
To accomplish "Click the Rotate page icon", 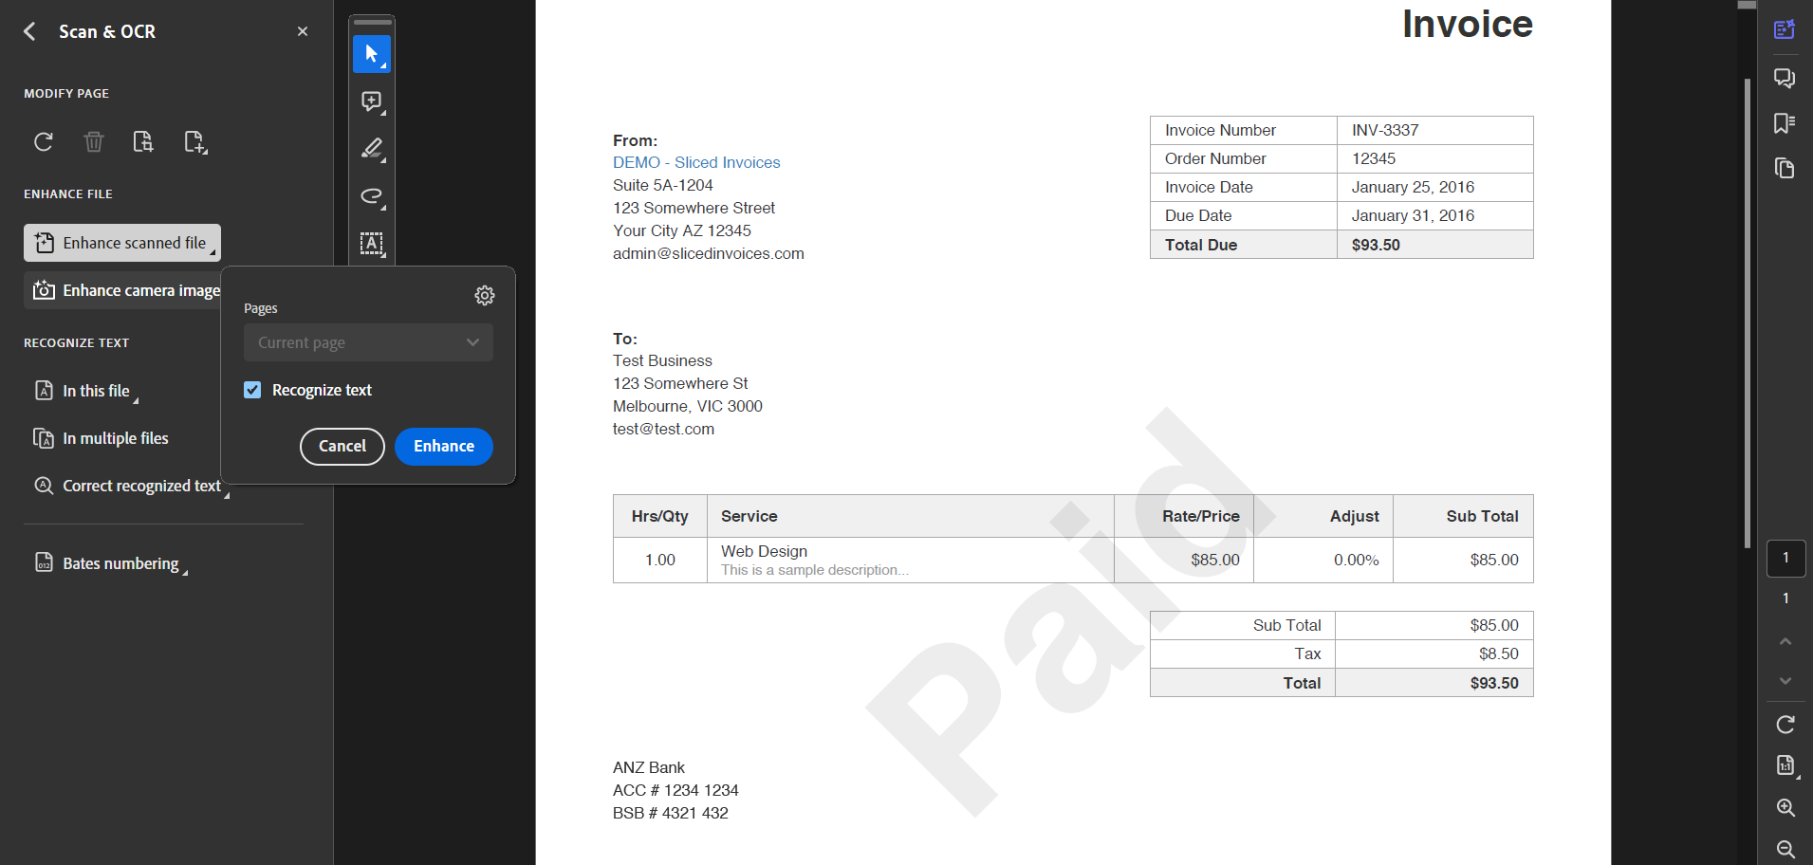I will point(43,141).
